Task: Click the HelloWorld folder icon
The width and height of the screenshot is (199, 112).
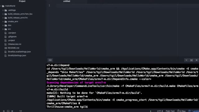Action: [3, 6]
